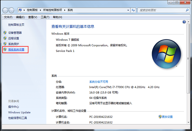The image size is (192, 131).
Task: Select 所有控制面板项 in the address breadcrumb
Action: point(53,10)
